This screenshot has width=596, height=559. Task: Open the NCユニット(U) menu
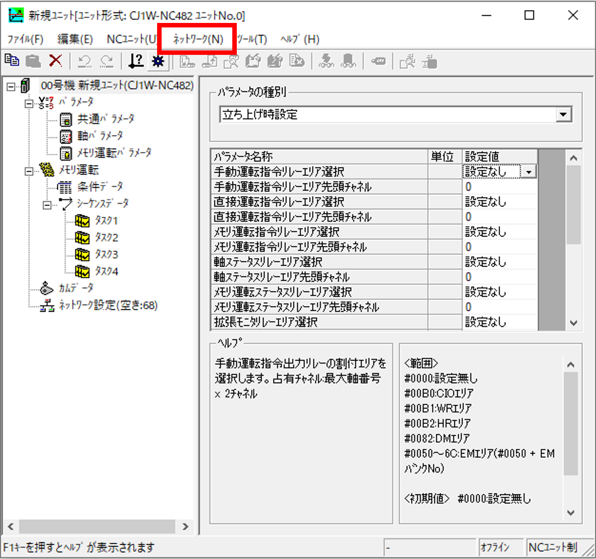coord(131,39)
